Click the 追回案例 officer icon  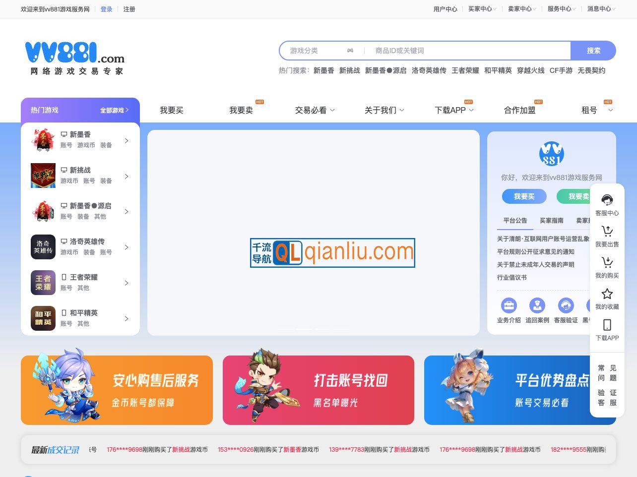(x=537, y=305)
